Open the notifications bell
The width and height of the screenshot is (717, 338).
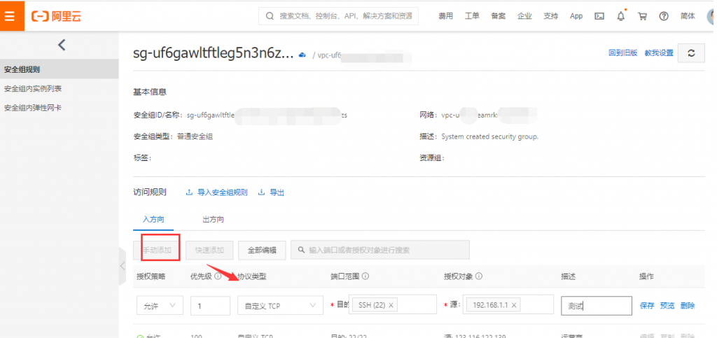(620, 16)
